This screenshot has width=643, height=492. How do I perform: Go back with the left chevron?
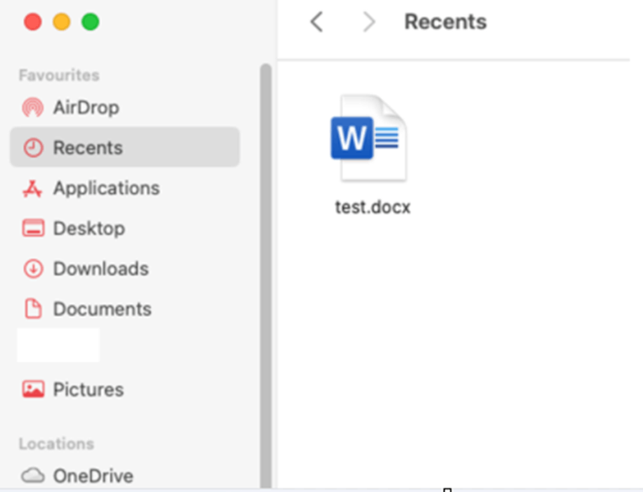pyautogui.click(x=316, y=21)
